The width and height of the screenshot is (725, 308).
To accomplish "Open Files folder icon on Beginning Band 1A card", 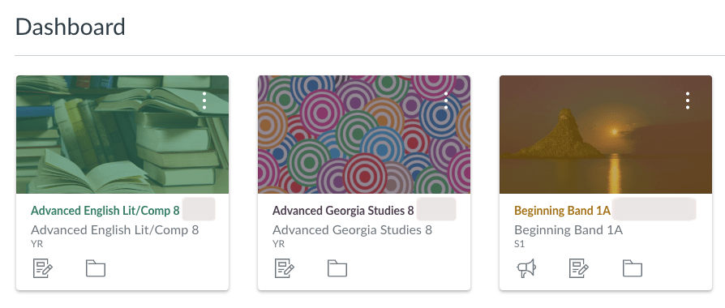I will [x=633, y=268].
